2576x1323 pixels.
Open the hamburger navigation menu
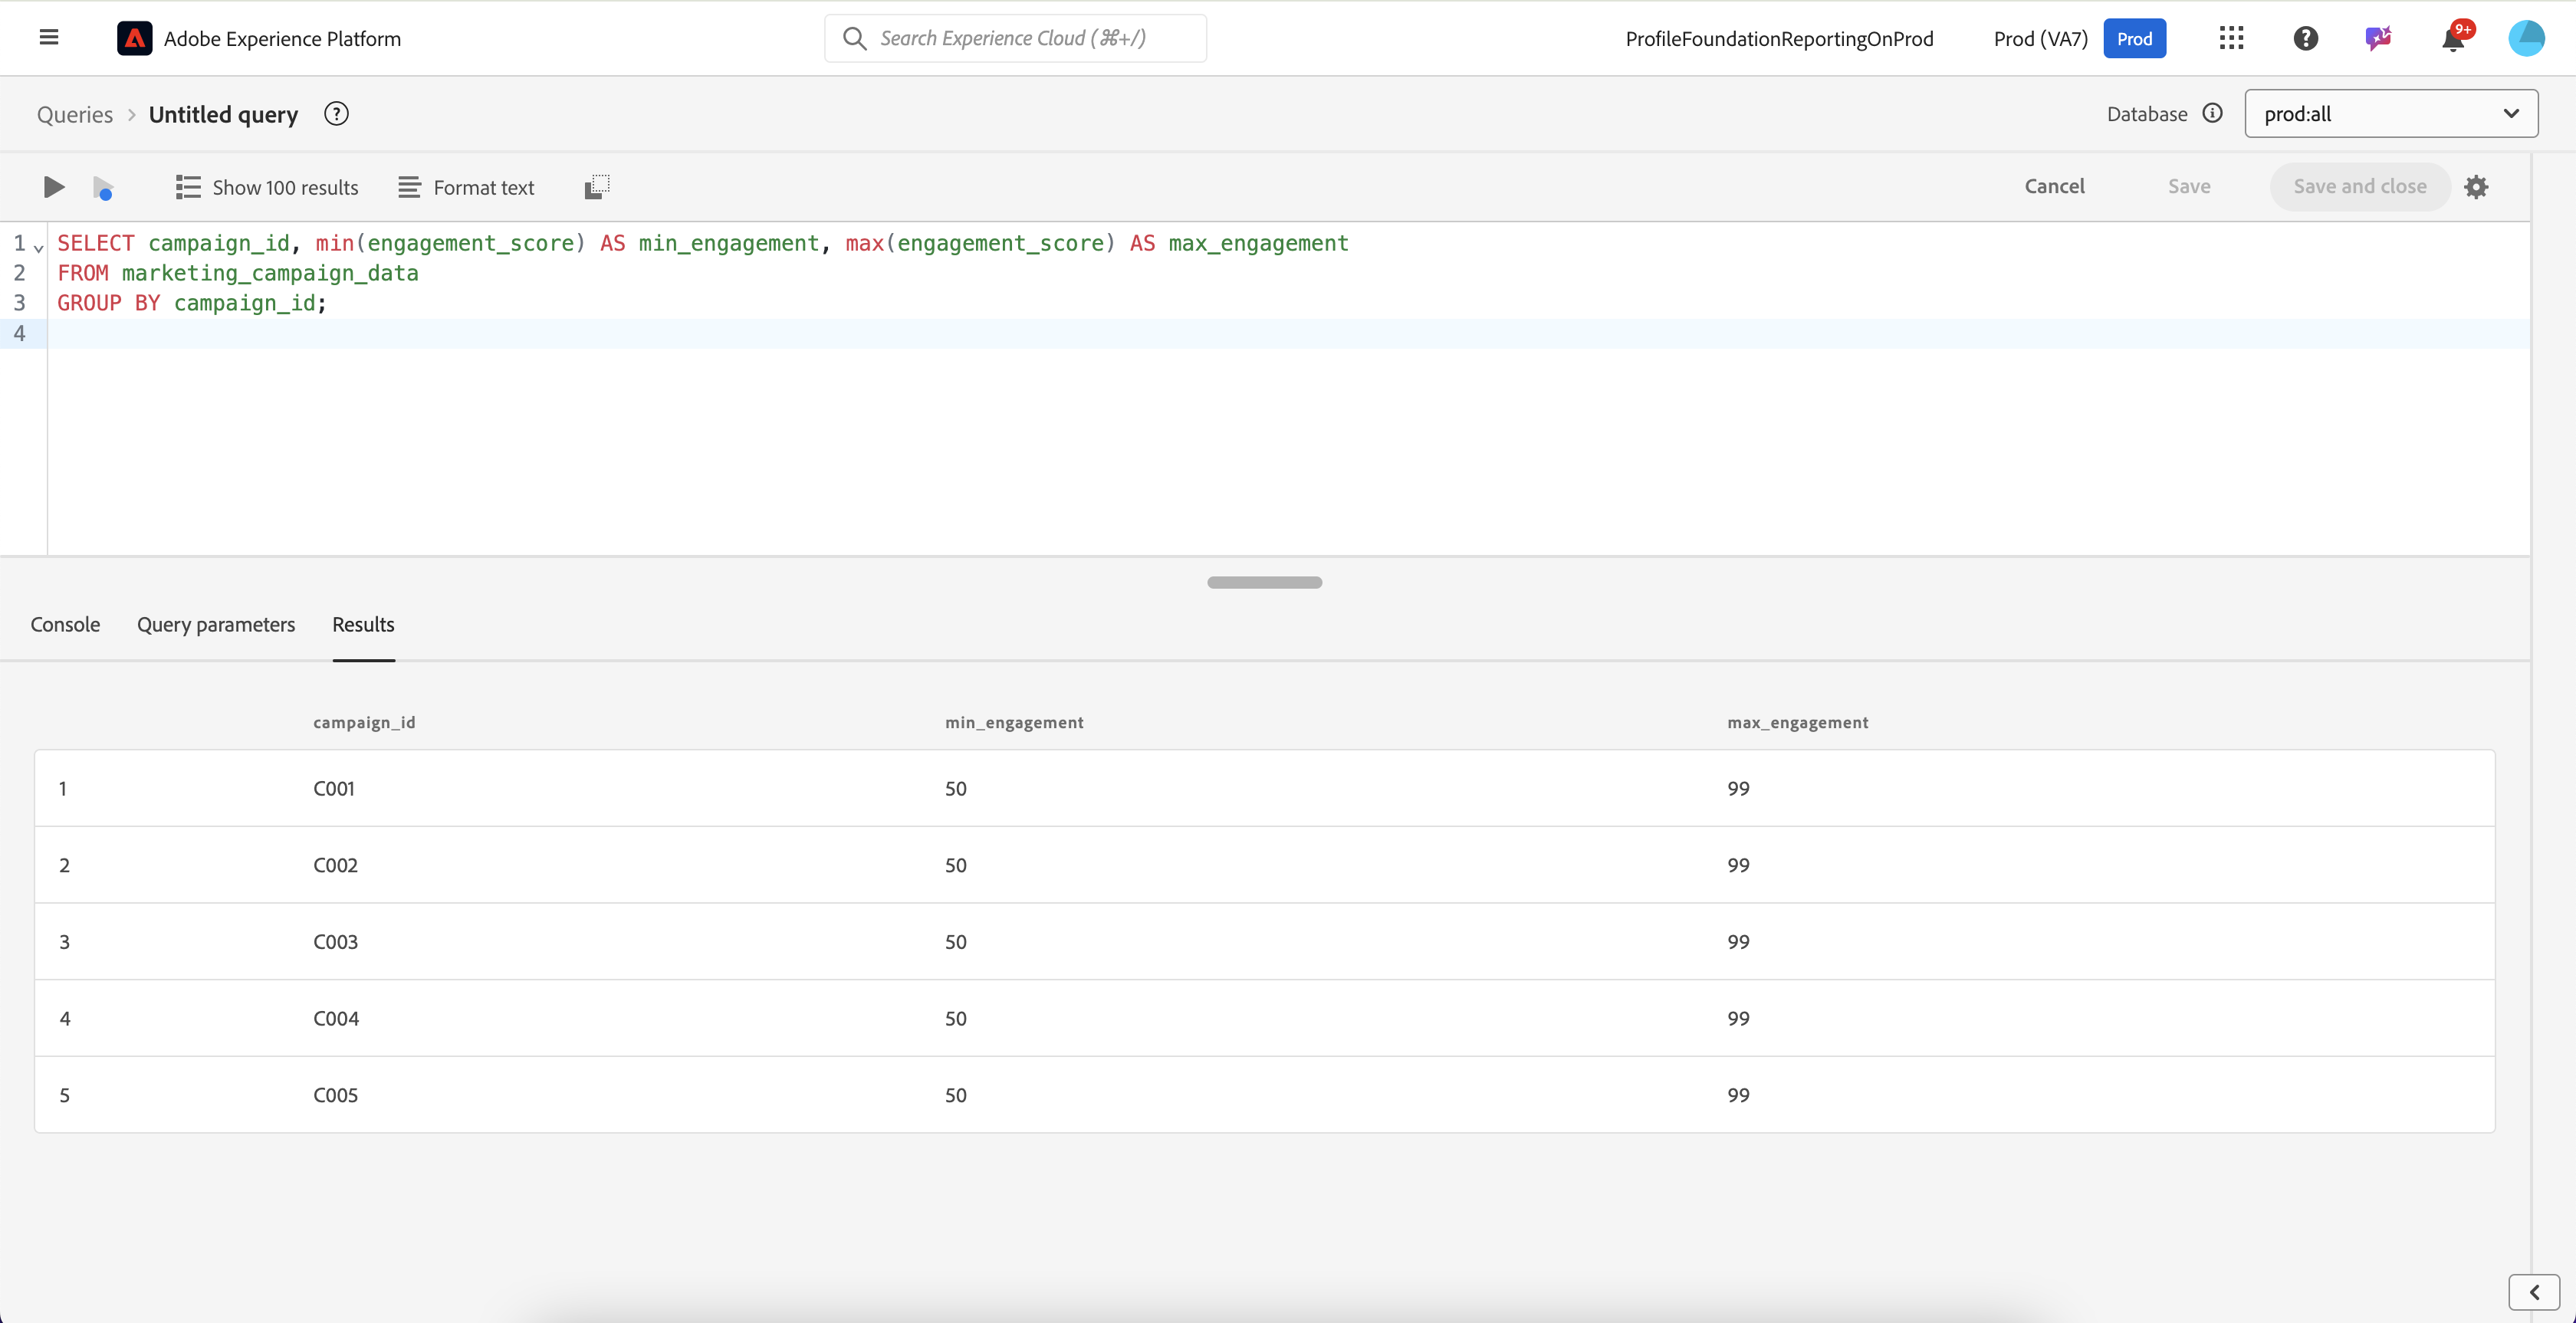(48, 38)
